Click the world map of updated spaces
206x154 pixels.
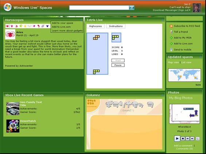click(x=184, y=75)
